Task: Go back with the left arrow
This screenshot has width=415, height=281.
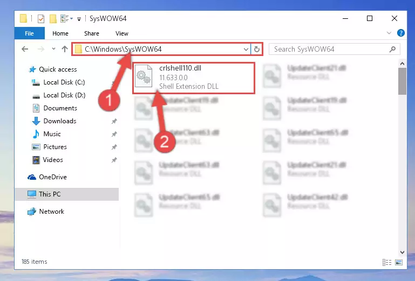Action: (x=25, y=49)
